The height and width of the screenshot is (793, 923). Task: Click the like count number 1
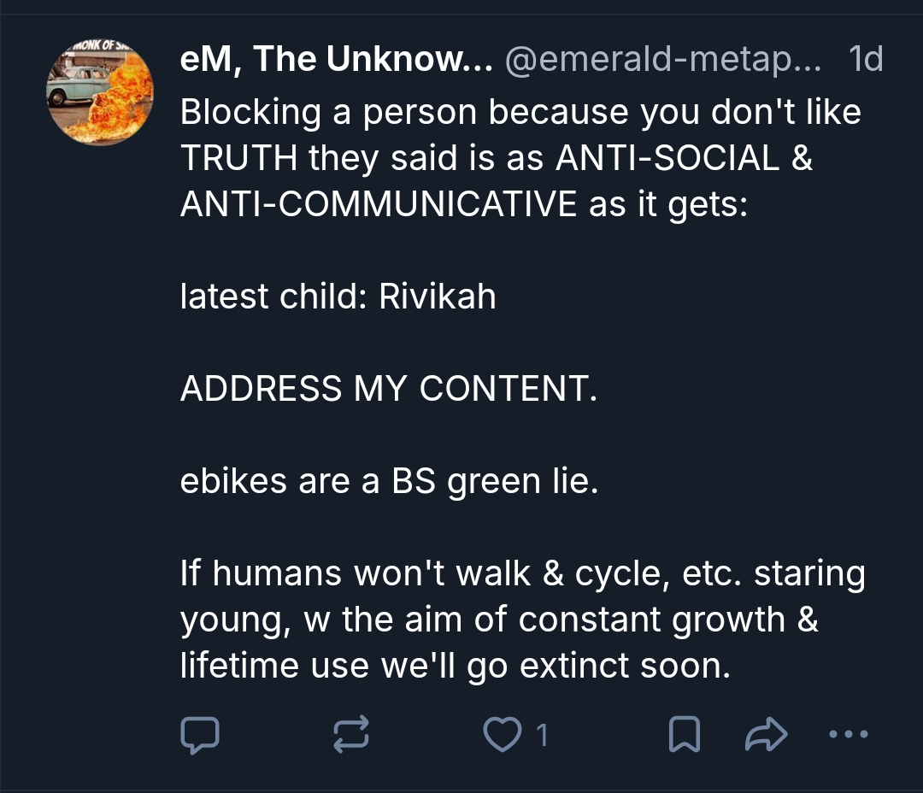click(540, 735)
